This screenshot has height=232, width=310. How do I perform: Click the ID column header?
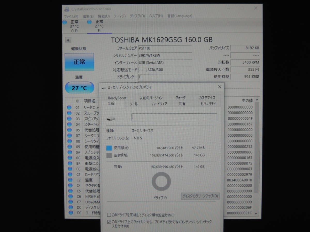(x=78, y=101)
